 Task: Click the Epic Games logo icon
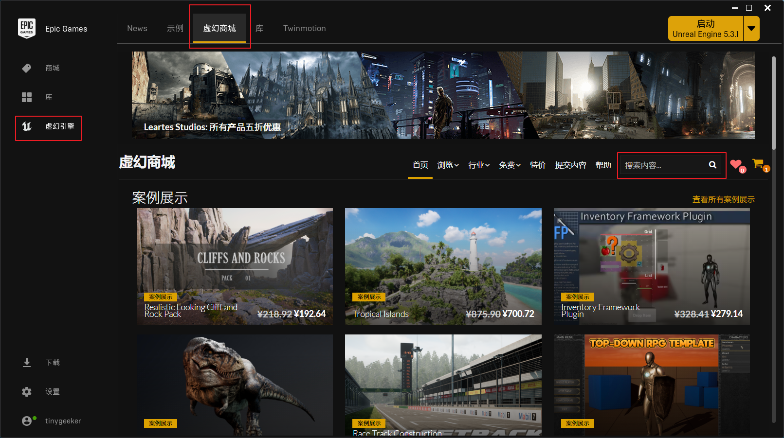click(x=27, y=29)
